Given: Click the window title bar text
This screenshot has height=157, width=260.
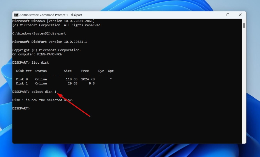Looking at the screenshot, I should 51,15.
